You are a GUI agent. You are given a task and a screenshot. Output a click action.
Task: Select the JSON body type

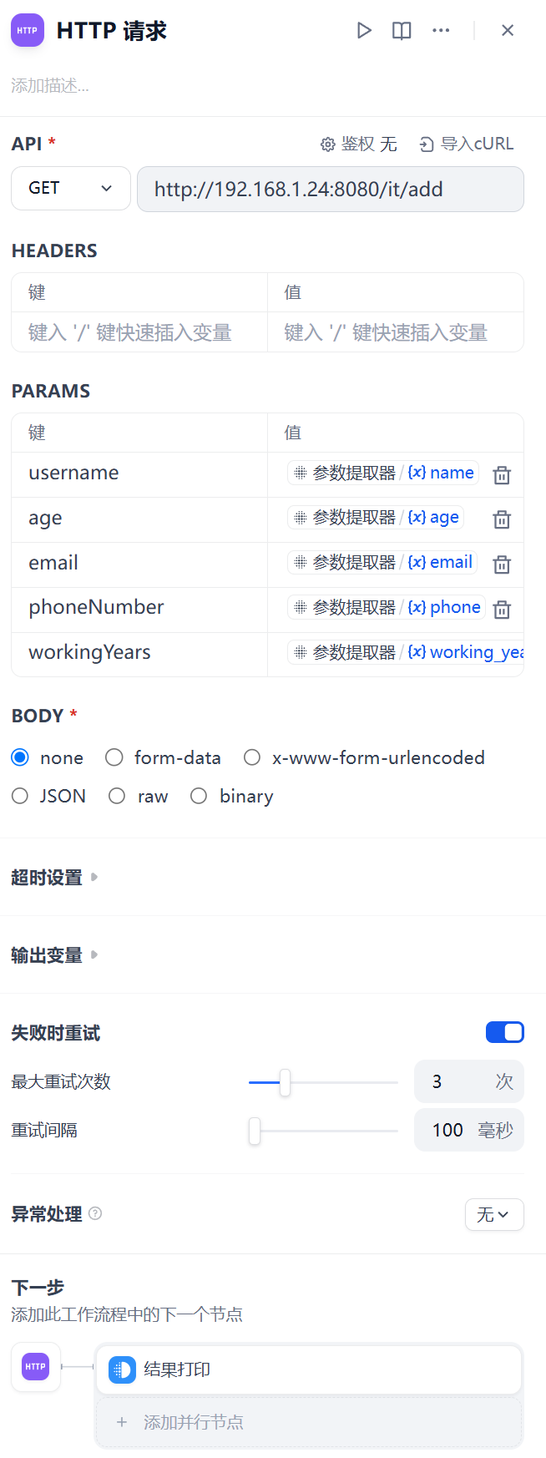(19, 796)
